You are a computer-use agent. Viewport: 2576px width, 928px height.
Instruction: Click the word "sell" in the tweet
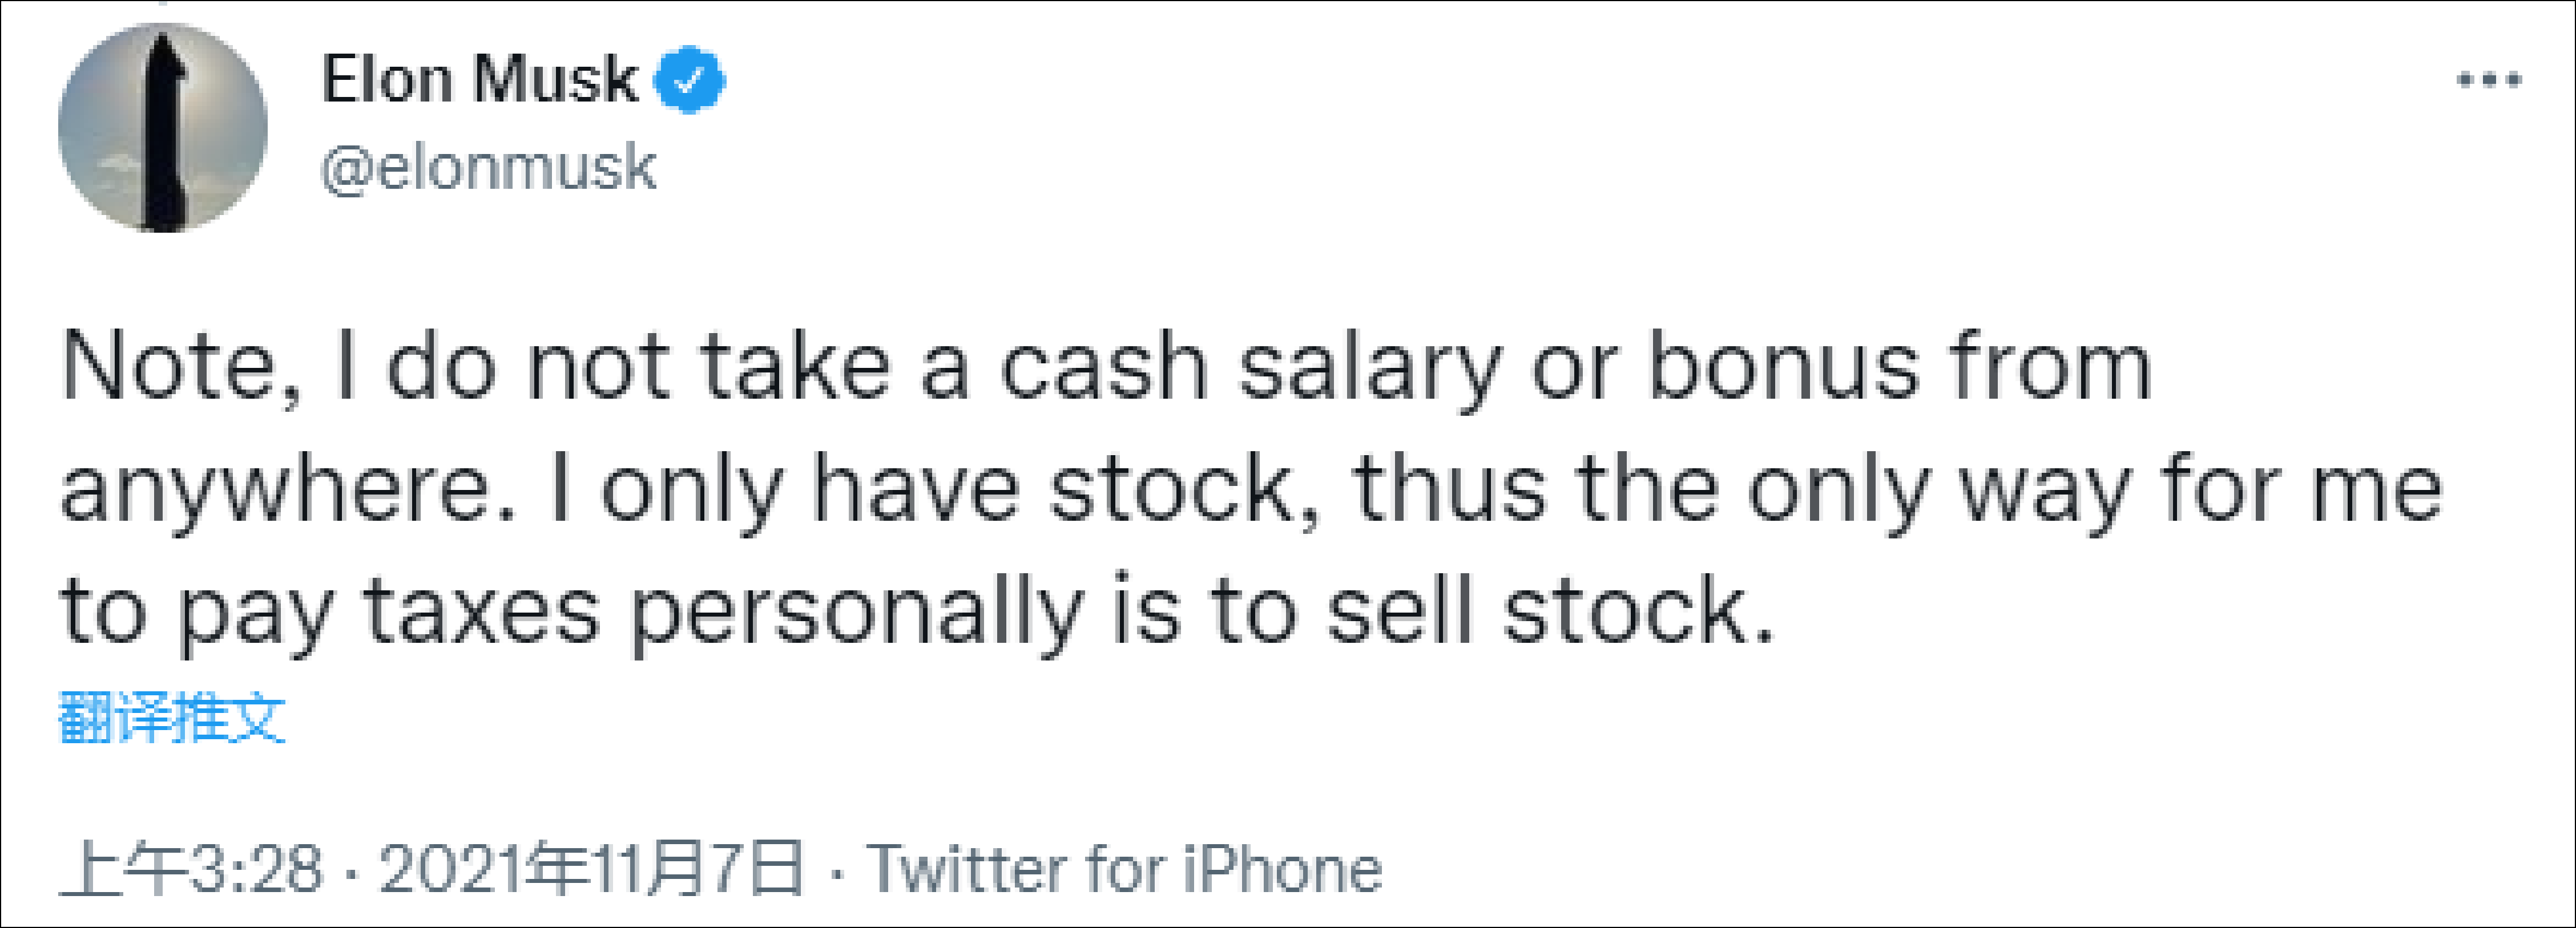1399,611
